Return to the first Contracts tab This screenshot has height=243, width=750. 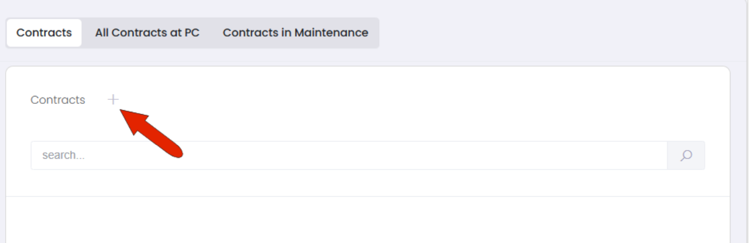[44, 33]
